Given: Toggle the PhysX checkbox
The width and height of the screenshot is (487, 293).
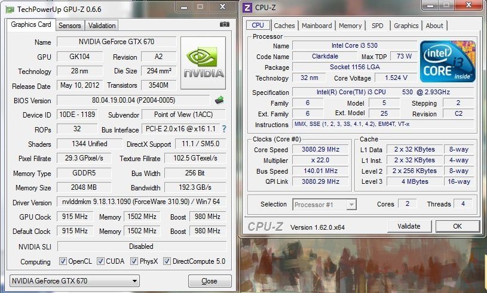Looking at the screenshot, I should pyautogui.click(x=134, y=261).
